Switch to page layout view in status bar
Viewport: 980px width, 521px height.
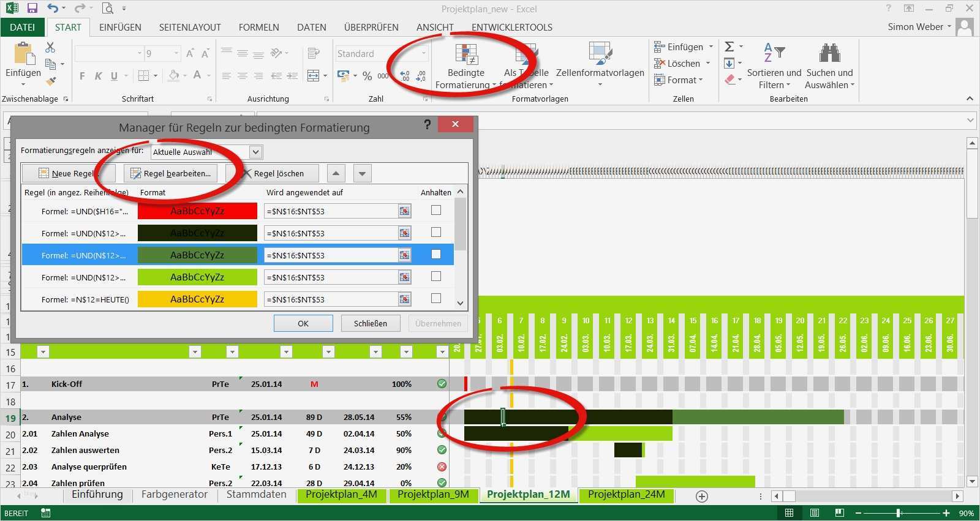click(815, 513)
